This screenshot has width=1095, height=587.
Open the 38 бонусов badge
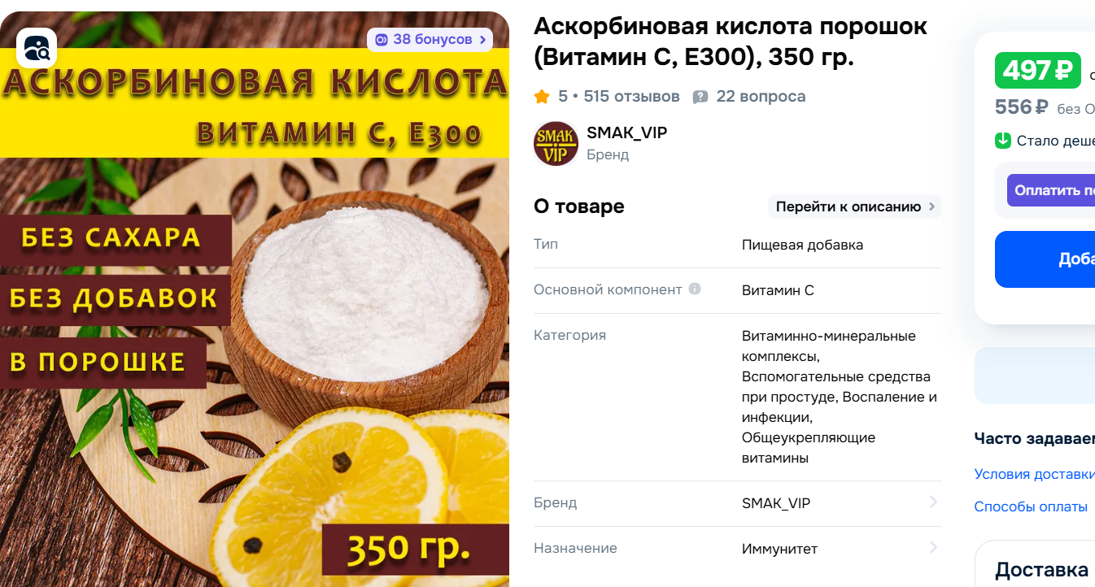[430, 39]
